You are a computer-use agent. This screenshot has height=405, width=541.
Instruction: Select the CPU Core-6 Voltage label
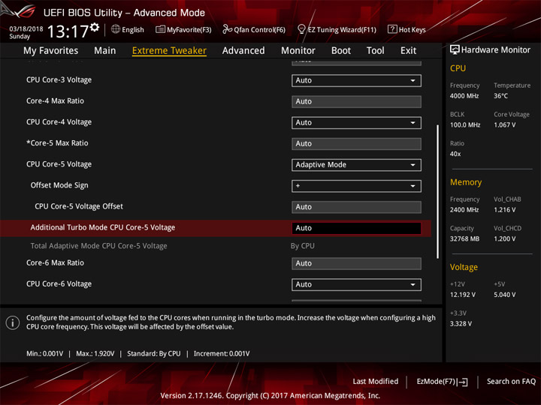59,284
